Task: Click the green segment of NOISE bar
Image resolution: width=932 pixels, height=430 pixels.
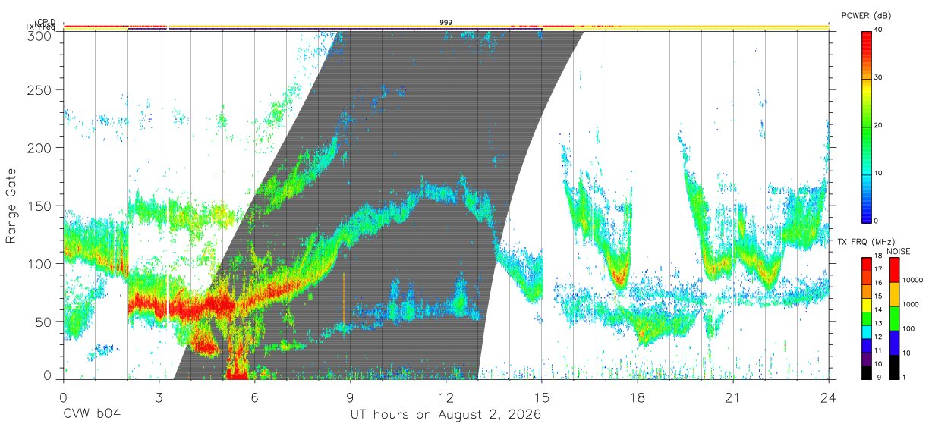Action: pyautogui.click(x=894, y=319)
